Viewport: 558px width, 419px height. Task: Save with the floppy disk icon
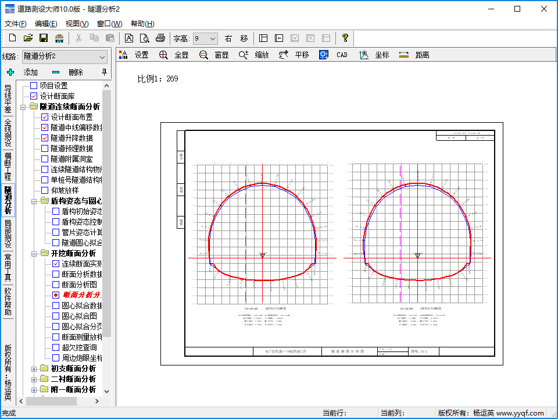(44, 38)
